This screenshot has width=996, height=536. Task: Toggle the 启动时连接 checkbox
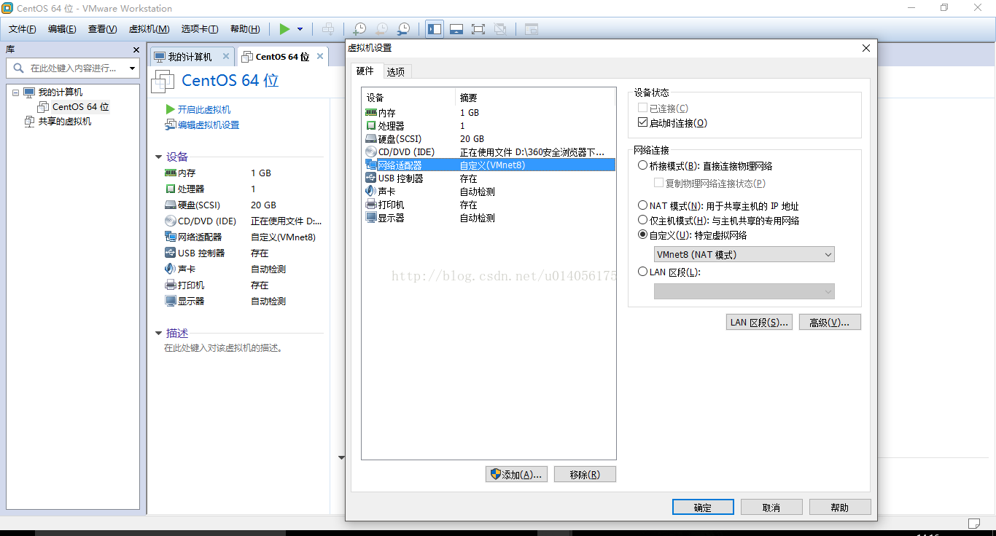642,123
